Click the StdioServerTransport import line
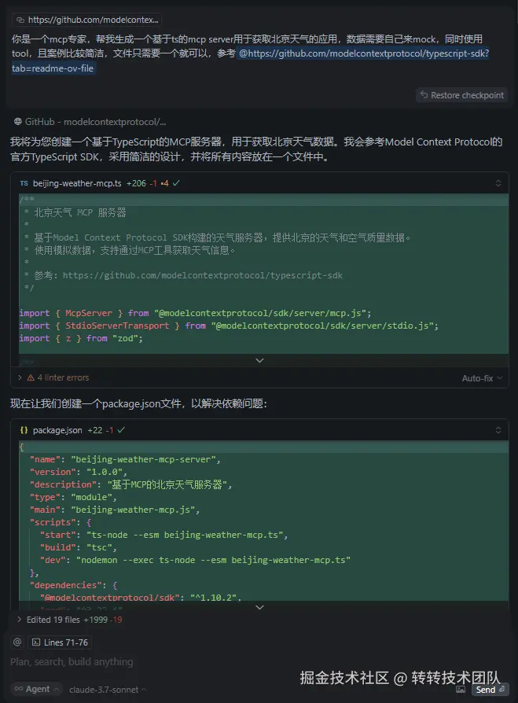This screenshot has width=518, height=703. [x=229, y=326]
